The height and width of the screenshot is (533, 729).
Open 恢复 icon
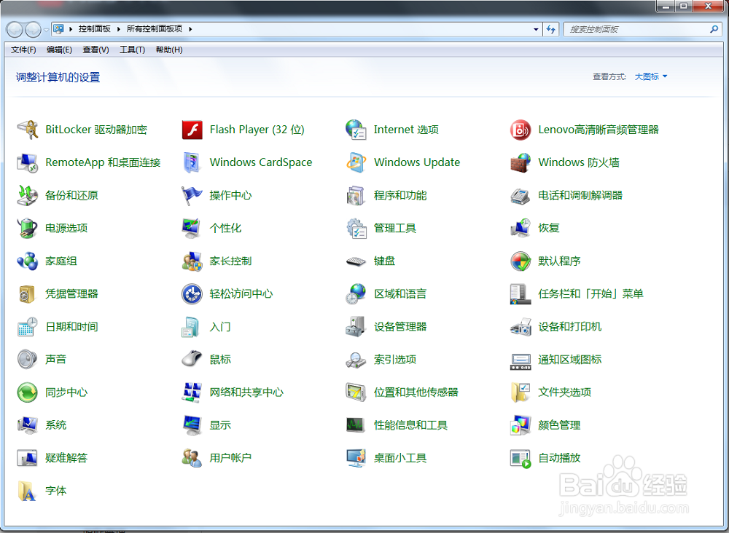point(521,228)
